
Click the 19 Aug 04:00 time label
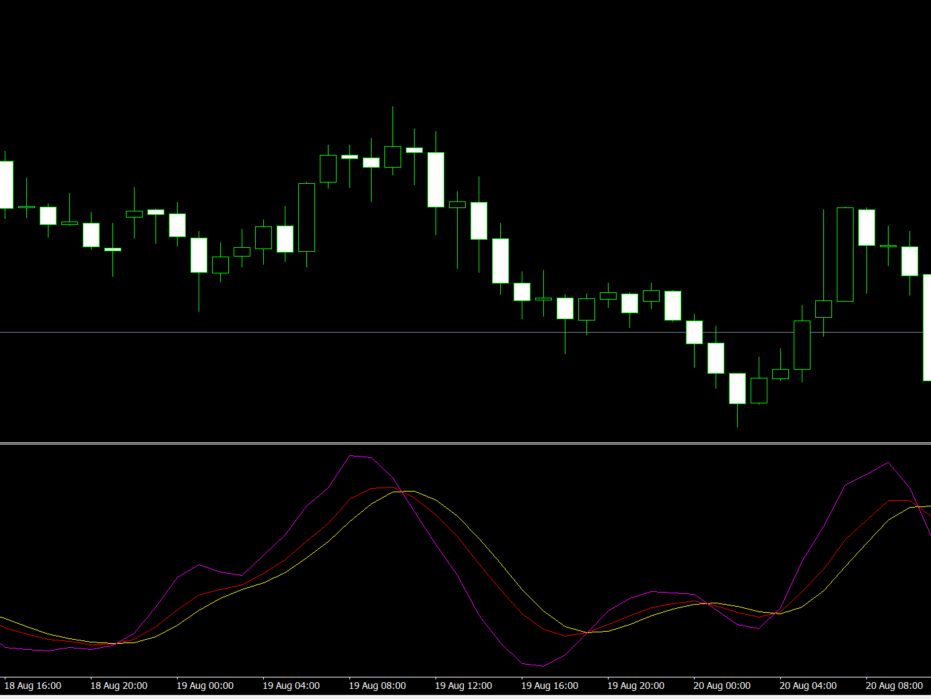coord(291,686)
